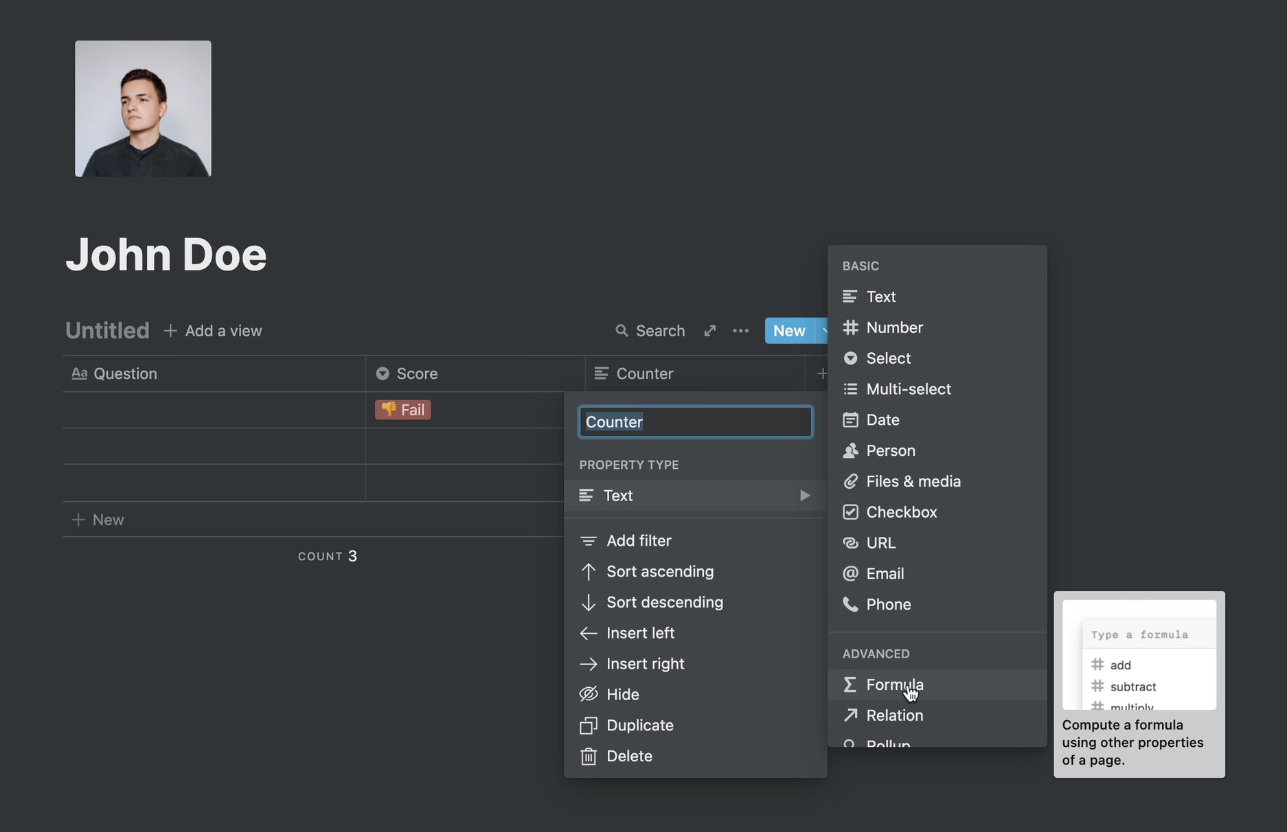Focus the Counter property name field
Viewport: 1287px width, 832px height.
pos(696,422)
